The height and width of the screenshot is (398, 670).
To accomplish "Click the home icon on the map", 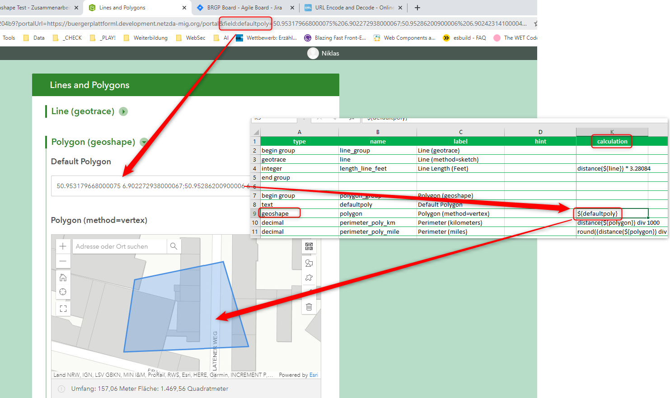I will (x=63, y=277).
